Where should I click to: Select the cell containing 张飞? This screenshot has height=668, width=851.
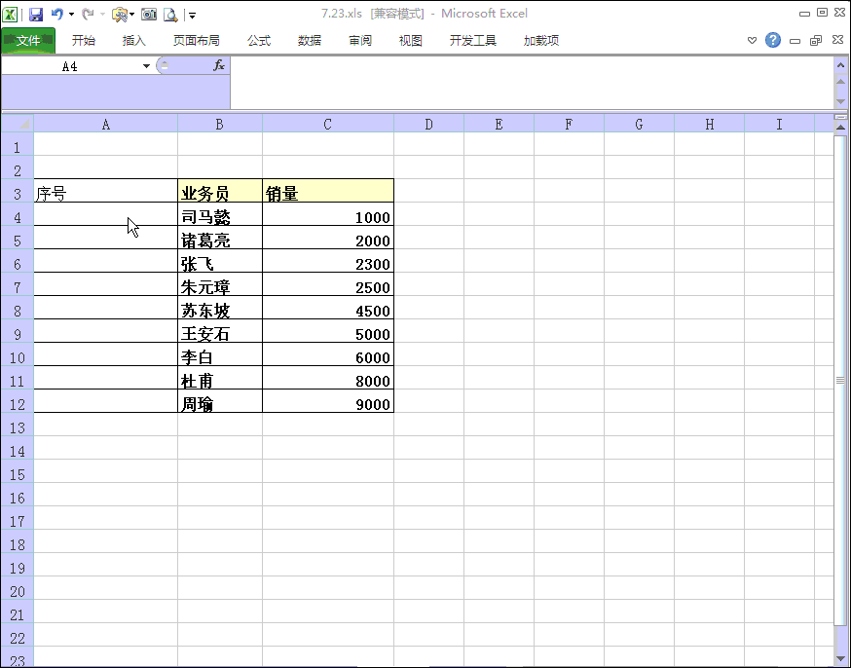point(220,261)
